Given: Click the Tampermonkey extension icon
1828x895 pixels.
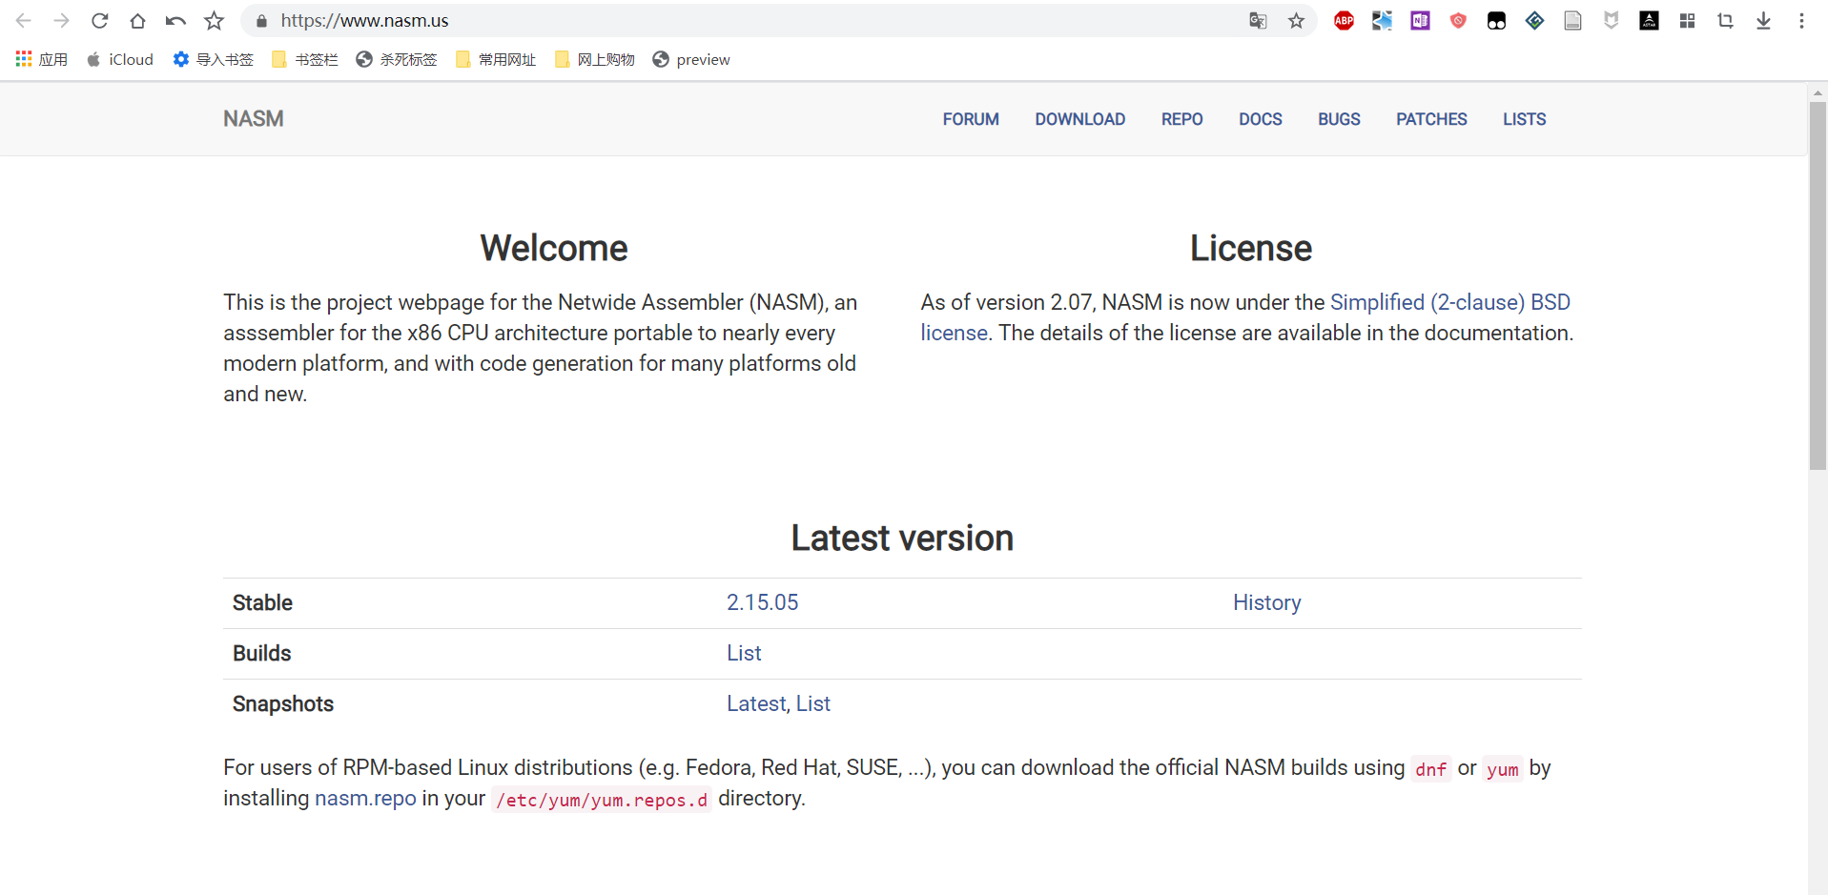Looking at the screenshot, I should pyautogui.click(x=1496, y=21).
